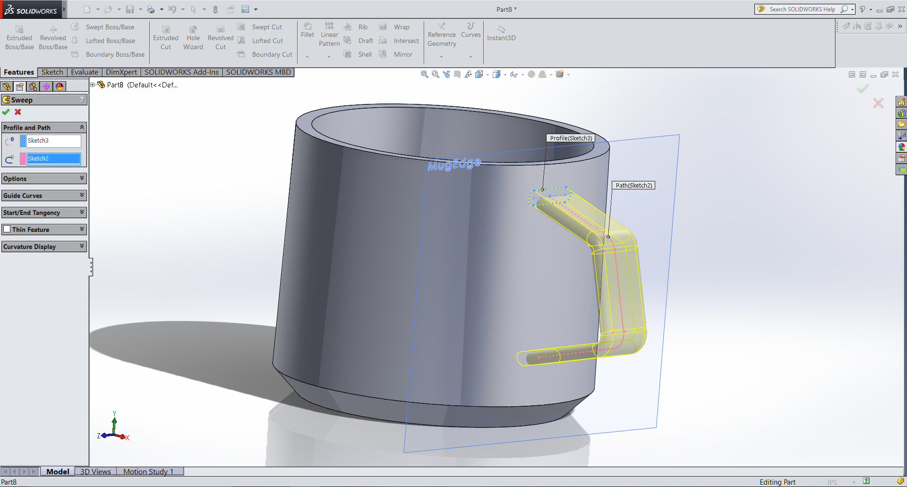Image resolution: width=907 pixels, height=487 pixels.
Task: Click the Apply Scene icon
Action: click(x=542, y=74)
